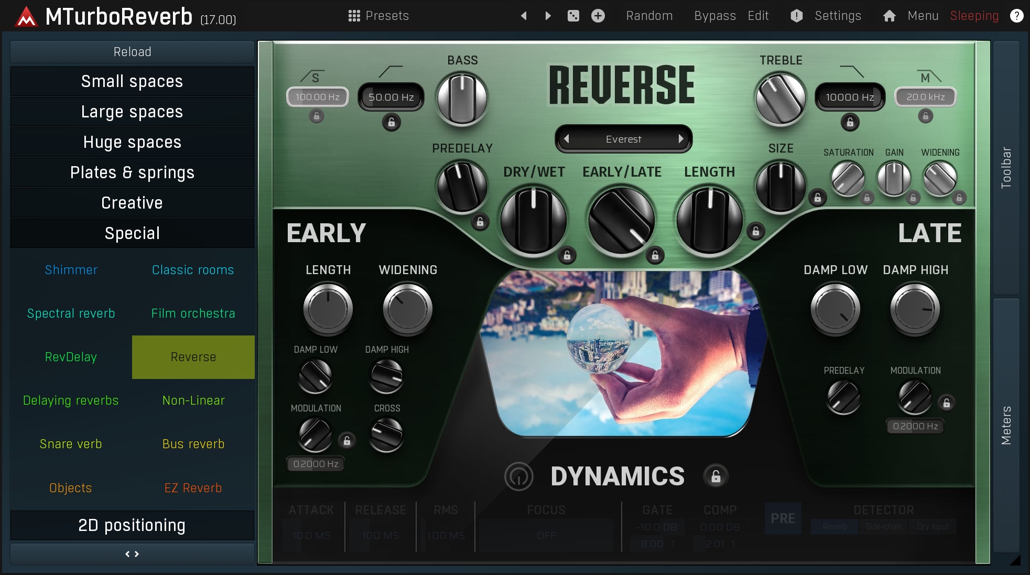Screen dimensions: 1030x575
Task: Click the home Menu icon
Action: 890,16
